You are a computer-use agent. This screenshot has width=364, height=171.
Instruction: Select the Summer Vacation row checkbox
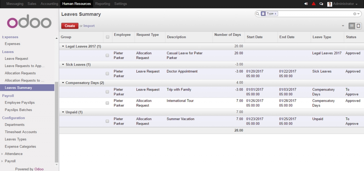[107, 121]
